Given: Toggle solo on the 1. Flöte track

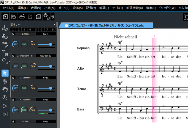Looking at the screenshot, I should pos(13,34).
